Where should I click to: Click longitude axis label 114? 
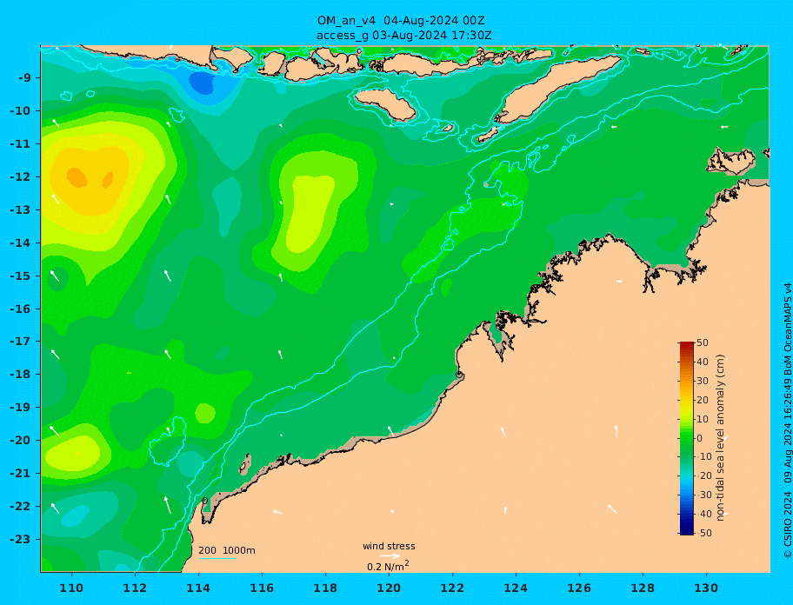[198, 588]
